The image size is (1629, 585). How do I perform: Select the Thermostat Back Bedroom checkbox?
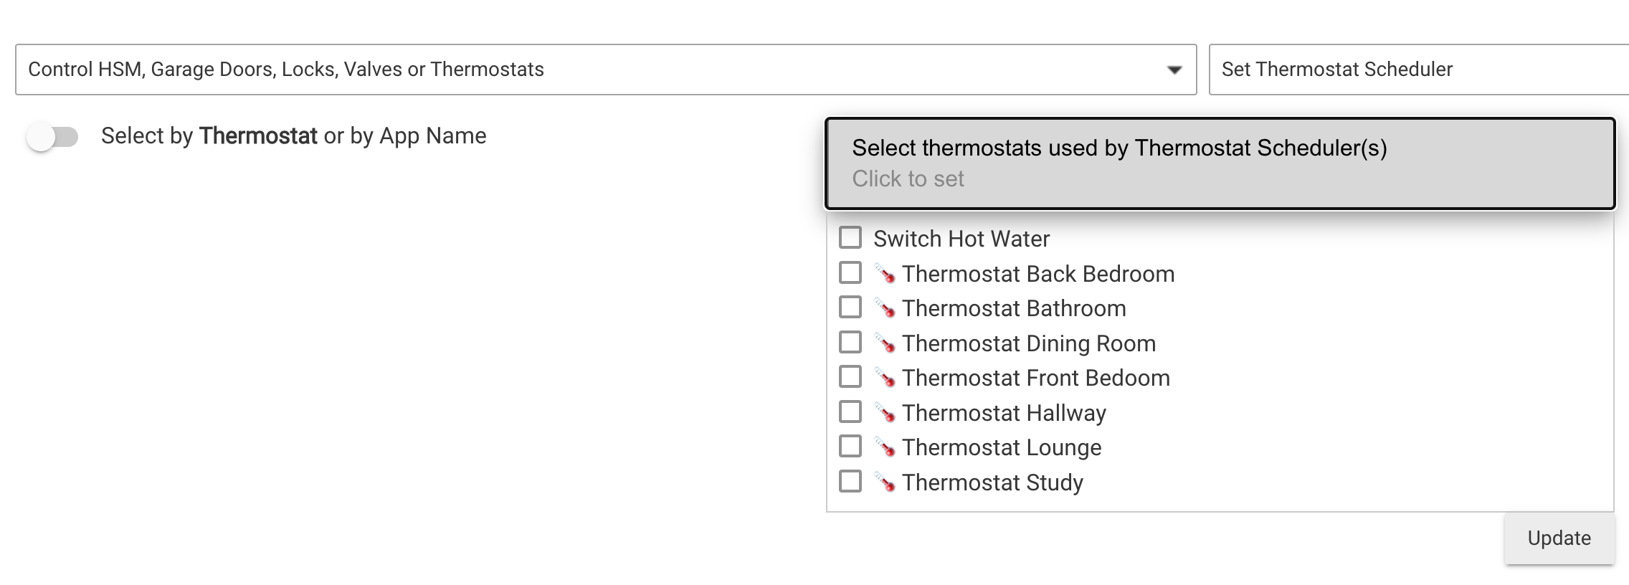point(850,275)
